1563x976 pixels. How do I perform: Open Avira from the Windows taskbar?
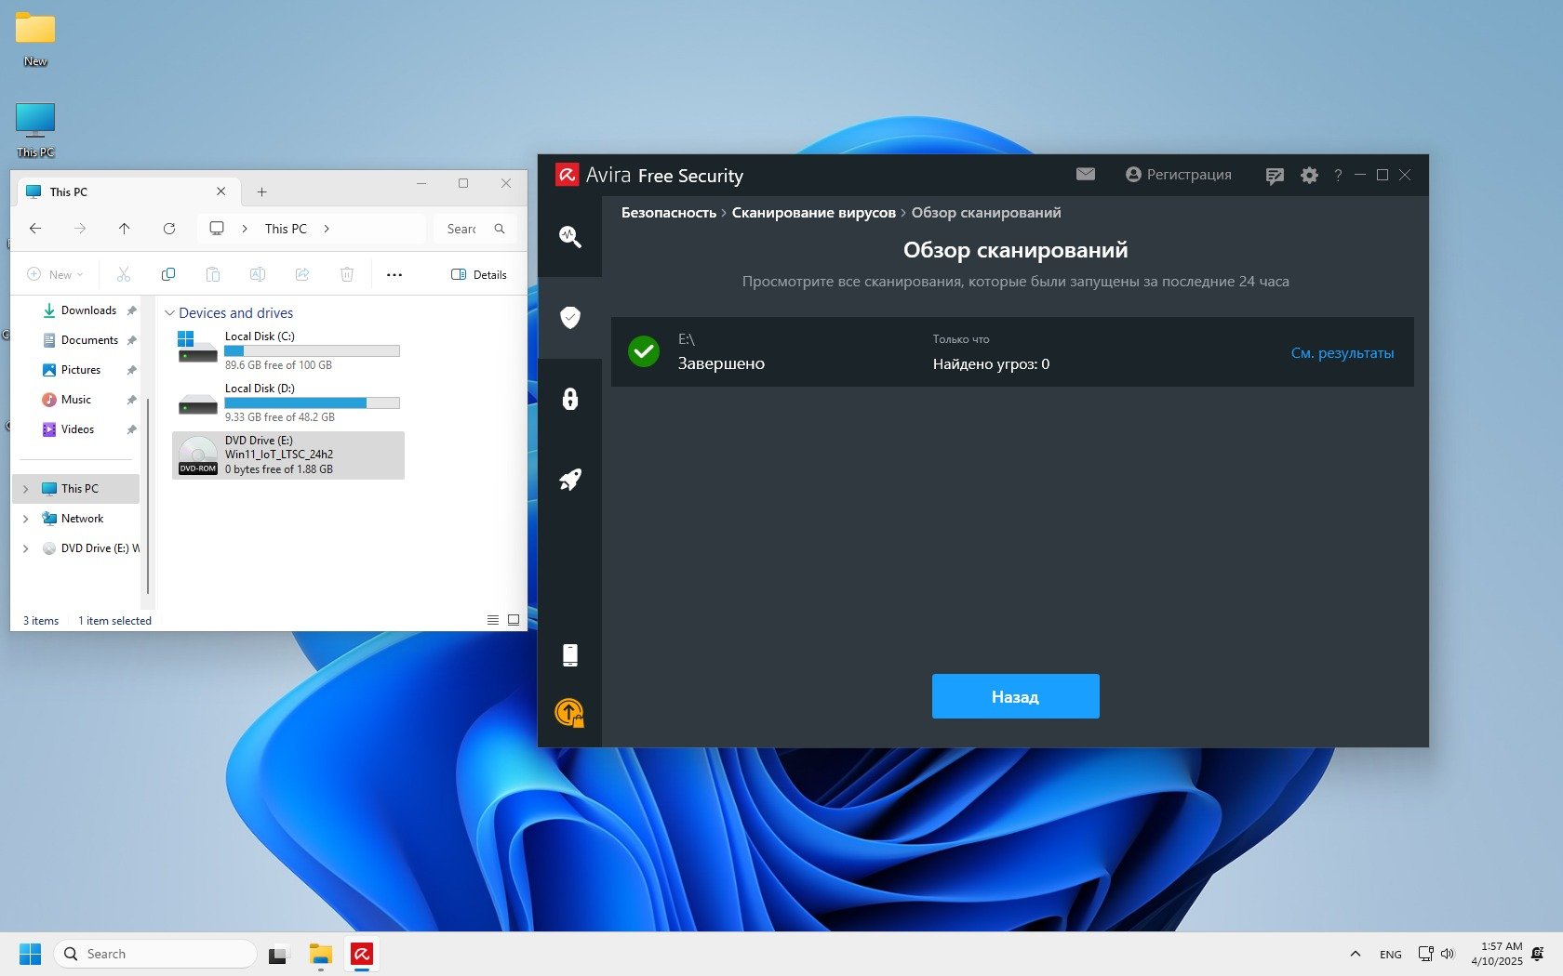[x=362, y=954]
